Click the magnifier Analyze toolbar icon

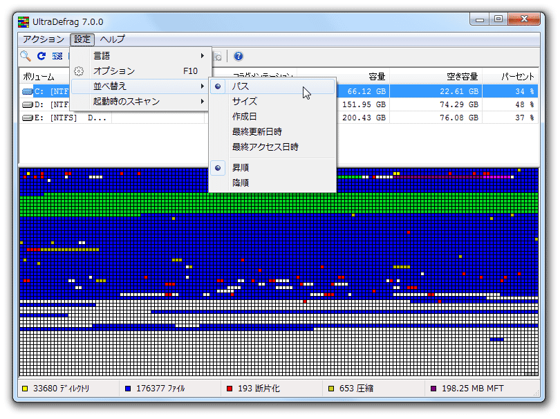click(x=26, y=56)
